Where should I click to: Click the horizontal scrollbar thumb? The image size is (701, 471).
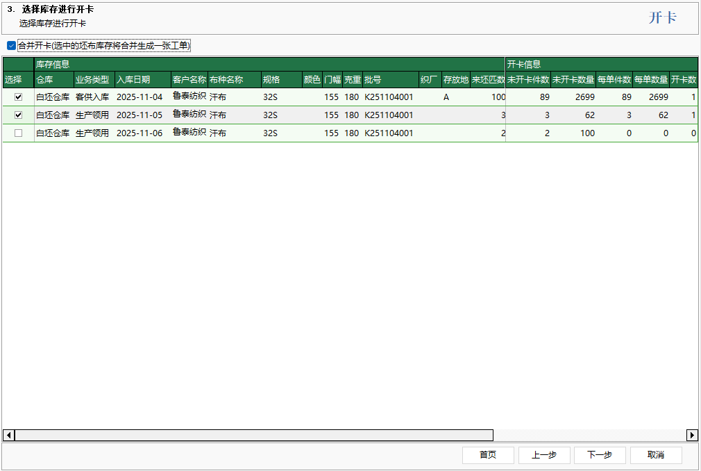click(253, 435)
